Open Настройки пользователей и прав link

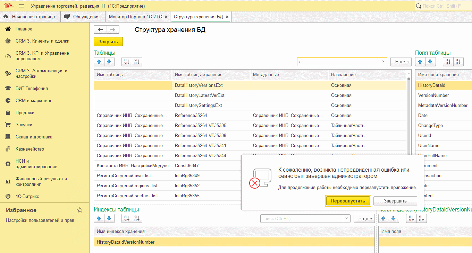tap(40, 220)
